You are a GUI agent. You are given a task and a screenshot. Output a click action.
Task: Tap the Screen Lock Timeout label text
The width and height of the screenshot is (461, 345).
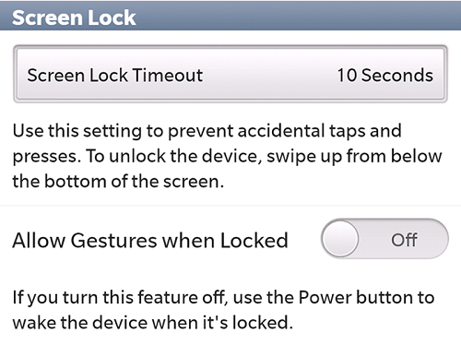tap(115, 76)
